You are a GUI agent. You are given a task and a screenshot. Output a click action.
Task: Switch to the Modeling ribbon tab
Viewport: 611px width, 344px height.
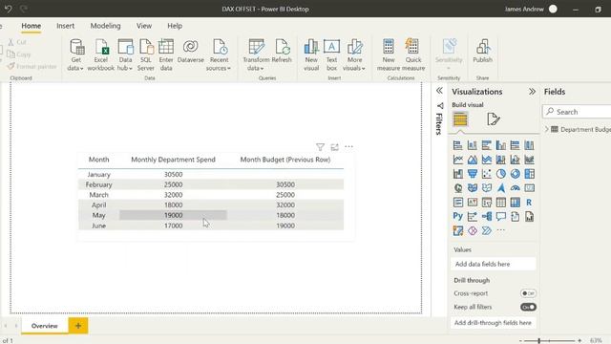105,26
